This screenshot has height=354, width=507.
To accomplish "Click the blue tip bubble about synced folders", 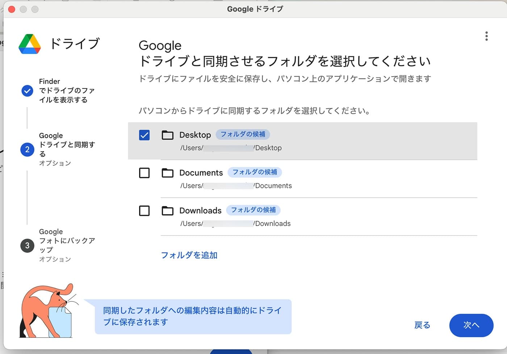I will (193, 316).
